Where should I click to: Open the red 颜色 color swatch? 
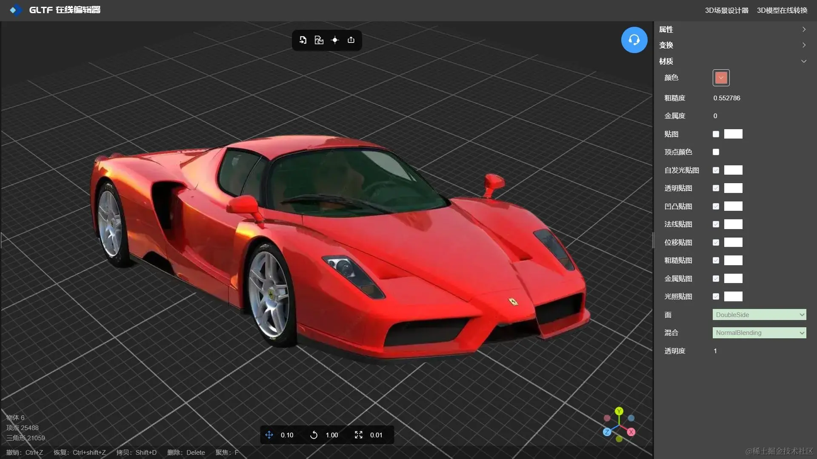(x=721, y=78)
